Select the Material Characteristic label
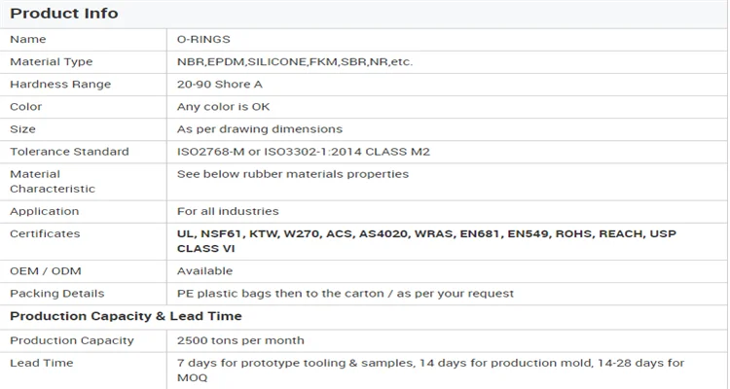Screen dimensions: 730x389 pos(53,181)
